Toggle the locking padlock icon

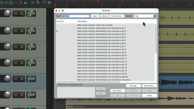click(x=25, y=2)
